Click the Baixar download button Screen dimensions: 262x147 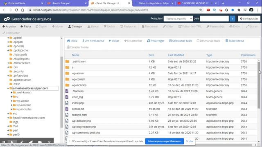(x=93, y=26)
